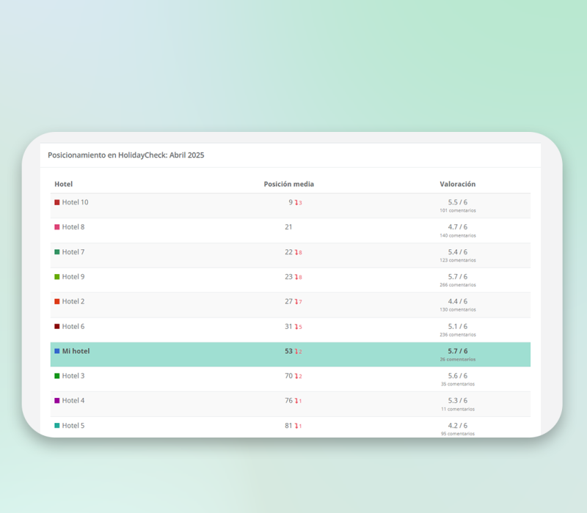Viewport: 587px width, 513px height.
Task: Select the Hotel 9 name
Action: point(73,277)
